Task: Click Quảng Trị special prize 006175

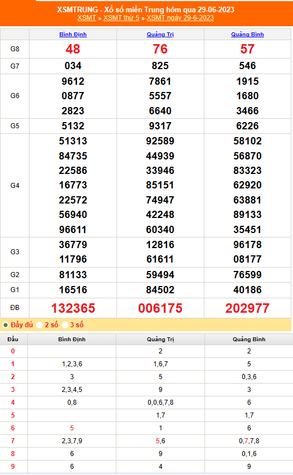Action: pos(160,308)
